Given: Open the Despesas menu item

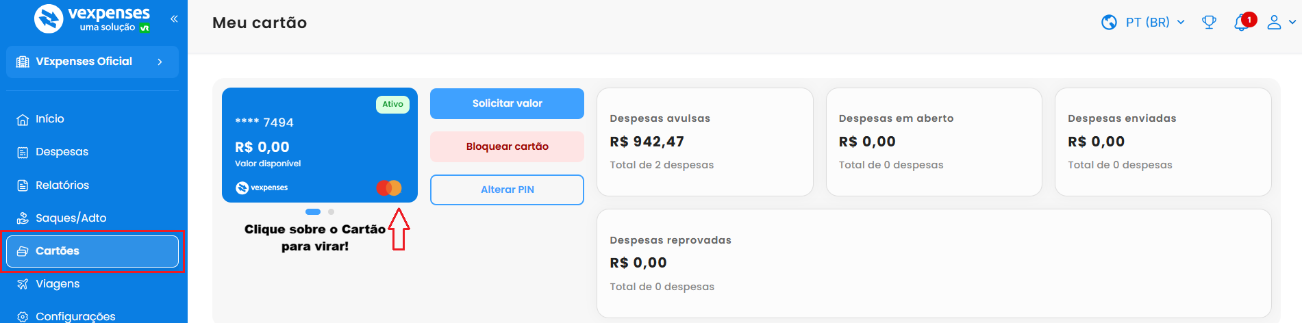Looking at the screenshot, I should coord(62,152).
